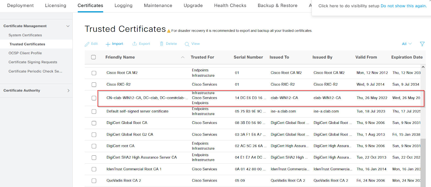Check the Cisco RXC-R2 row checkbox
The width and height of the screenshot is (431, 187).
coord(94,85)
